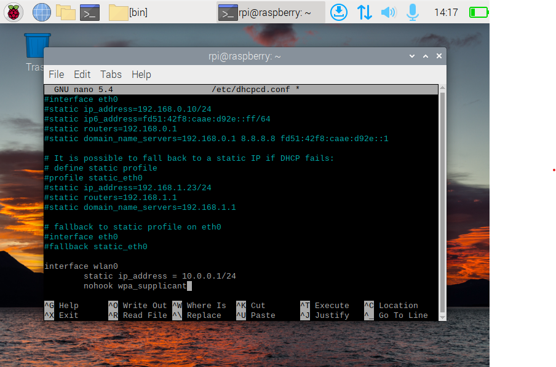Click the '^\ Replace' shortcut hint
This screenshot has height=367, width=556.
[197, 315]
